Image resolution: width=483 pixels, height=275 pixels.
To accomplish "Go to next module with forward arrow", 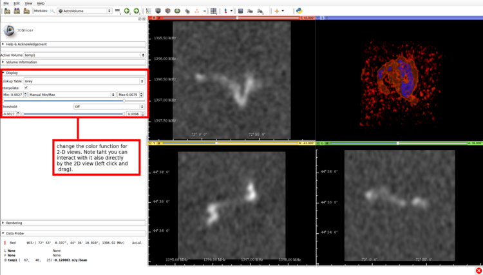I will (136, 11).
